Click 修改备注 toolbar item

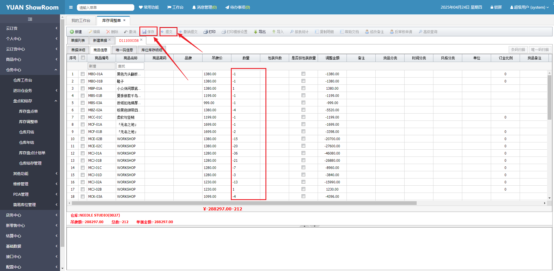coord(375,32)
